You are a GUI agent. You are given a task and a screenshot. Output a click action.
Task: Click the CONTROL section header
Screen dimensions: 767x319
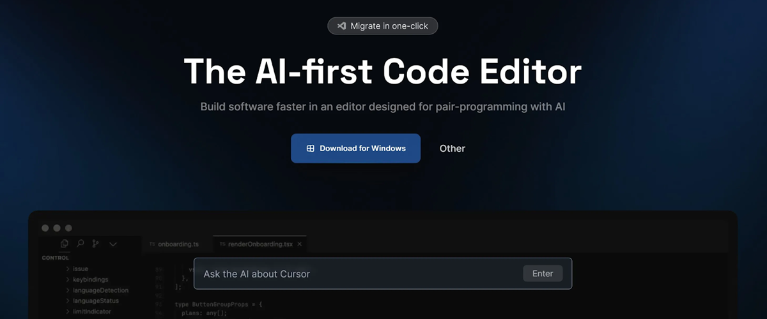click(x=56, y=258)
